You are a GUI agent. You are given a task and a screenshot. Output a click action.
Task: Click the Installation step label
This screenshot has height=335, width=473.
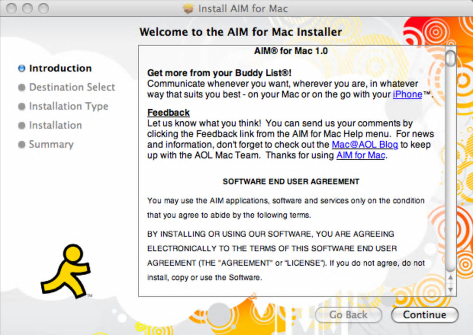[55, 125]
